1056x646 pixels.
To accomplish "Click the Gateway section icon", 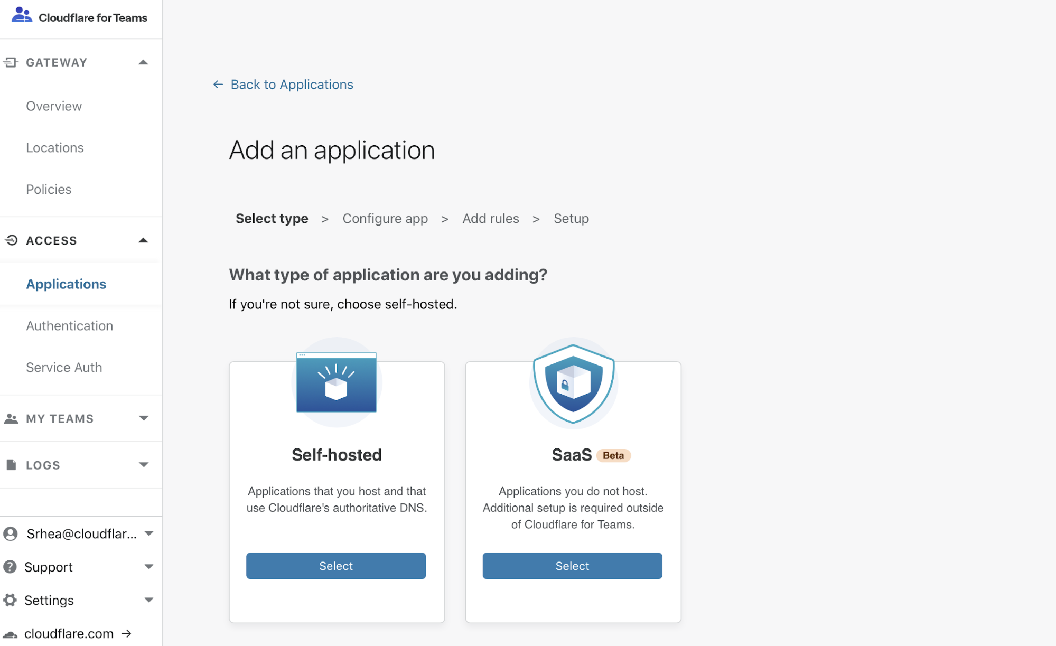I will [11, 62].
